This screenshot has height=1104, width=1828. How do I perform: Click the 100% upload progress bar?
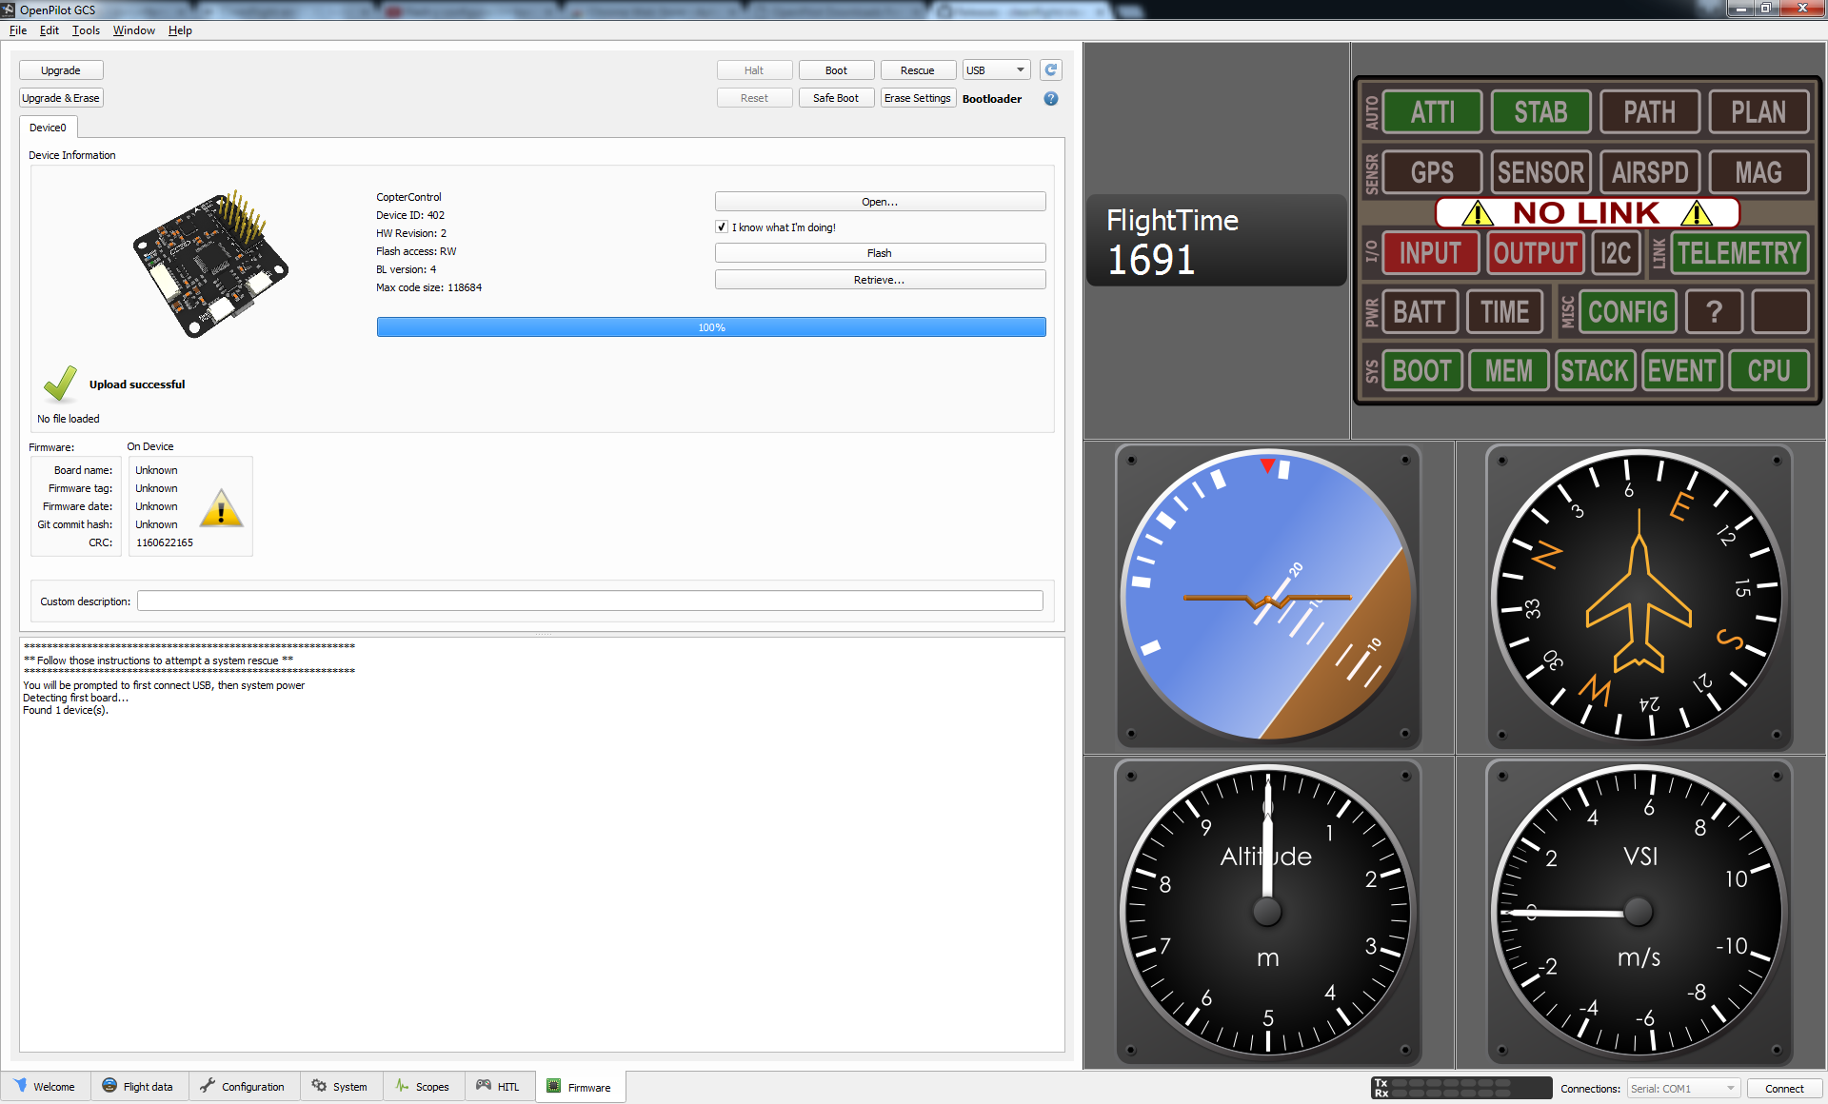pyautogui.click(x=711, y=327)
